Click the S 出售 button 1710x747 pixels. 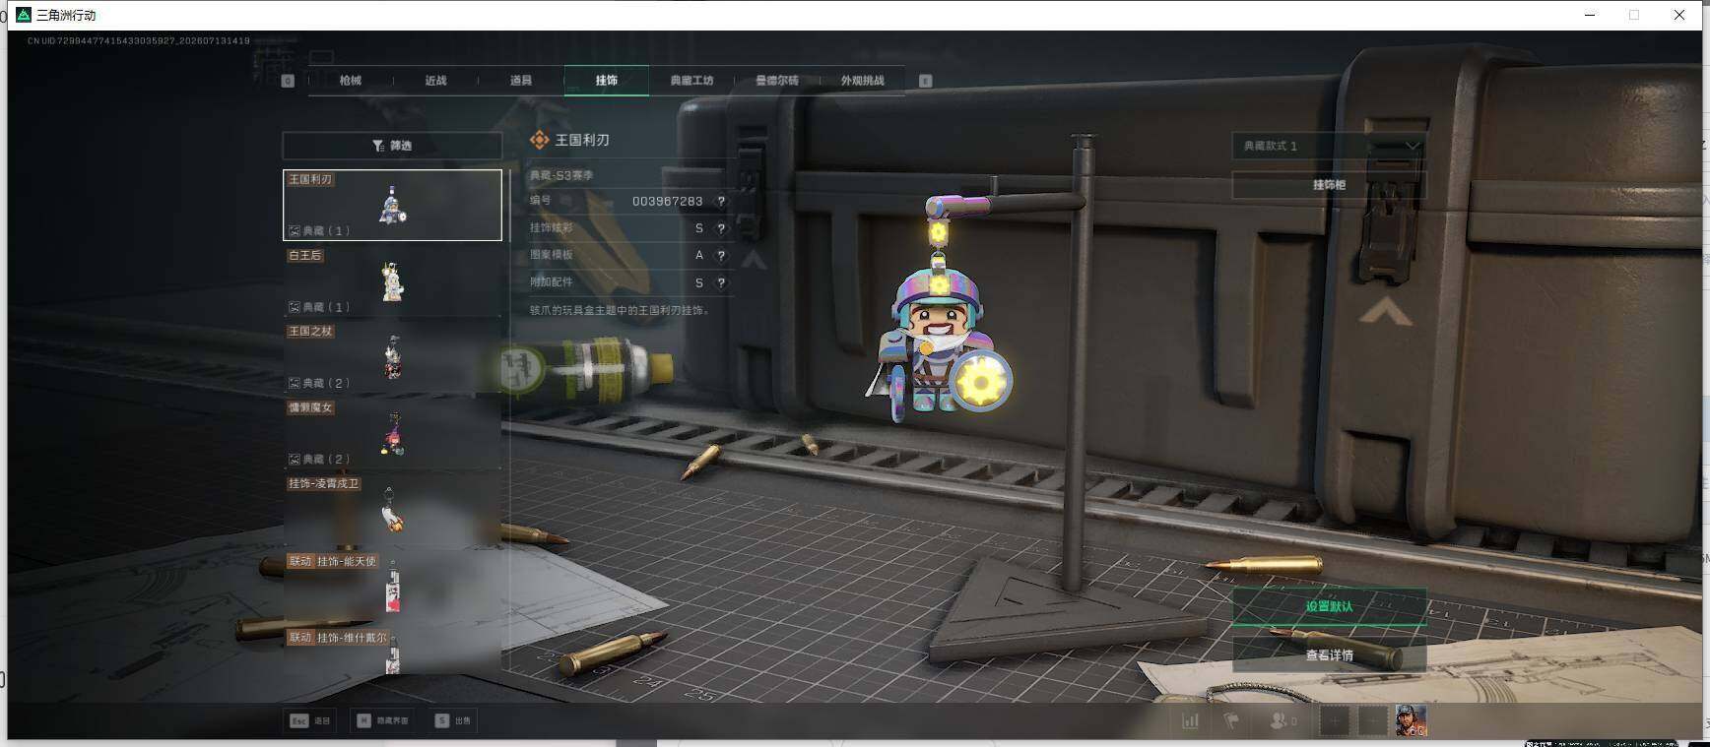453,720
